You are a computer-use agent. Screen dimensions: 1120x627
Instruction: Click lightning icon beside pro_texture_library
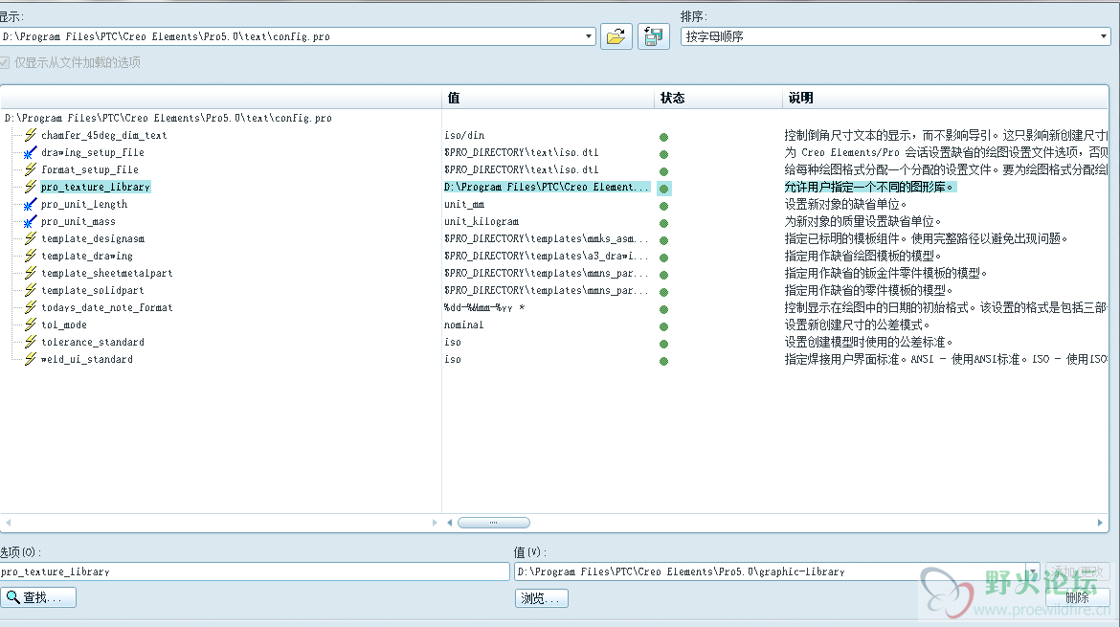(x=30, y=187)
